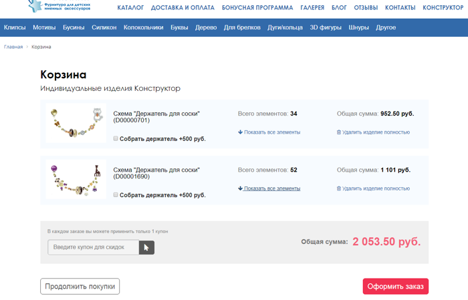Screen dimensions: 468x300
Task: Open the Конструктор page
Action: 443,8
